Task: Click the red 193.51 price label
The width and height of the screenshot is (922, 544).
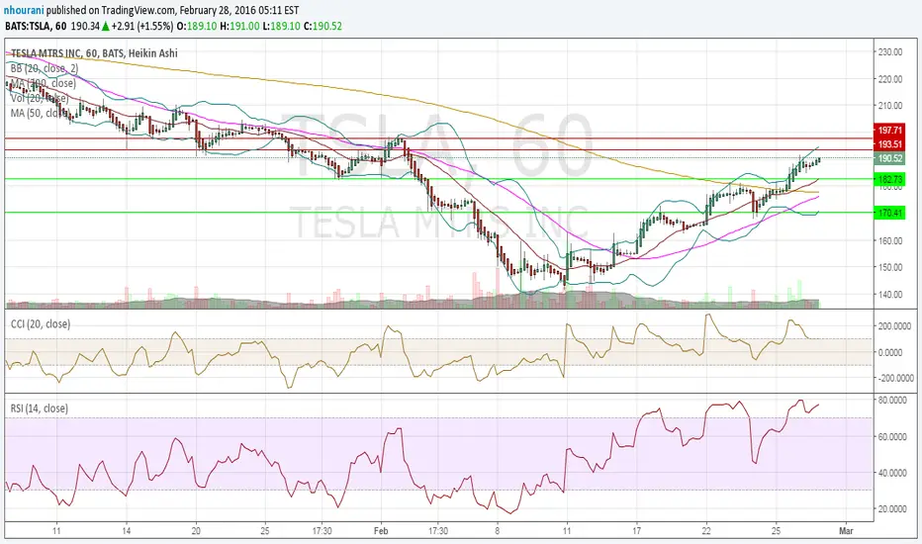Action: (889, 144)
